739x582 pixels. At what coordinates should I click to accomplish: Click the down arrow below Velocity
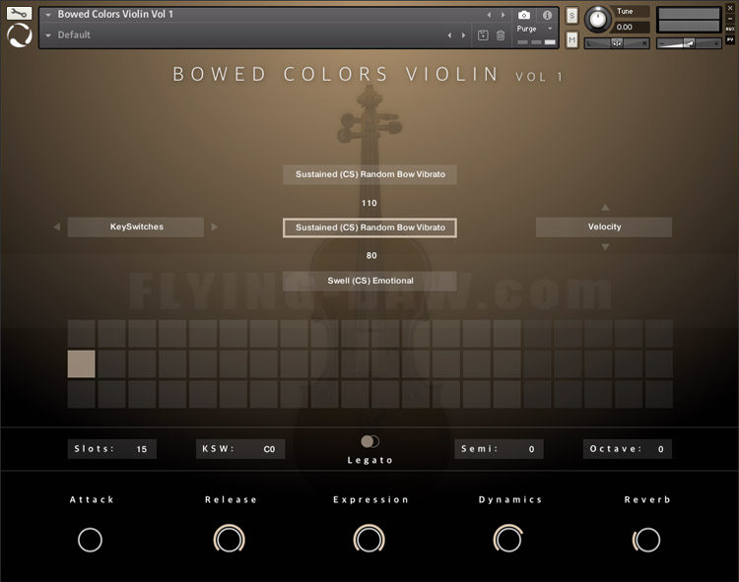tap(605, 247)
